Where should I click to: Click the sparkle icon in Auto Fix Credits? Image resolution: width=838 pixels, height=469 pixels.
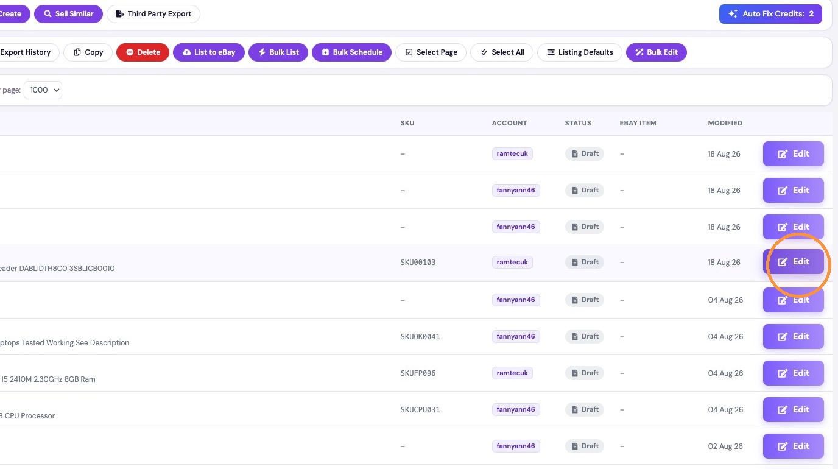pos(733,13)
